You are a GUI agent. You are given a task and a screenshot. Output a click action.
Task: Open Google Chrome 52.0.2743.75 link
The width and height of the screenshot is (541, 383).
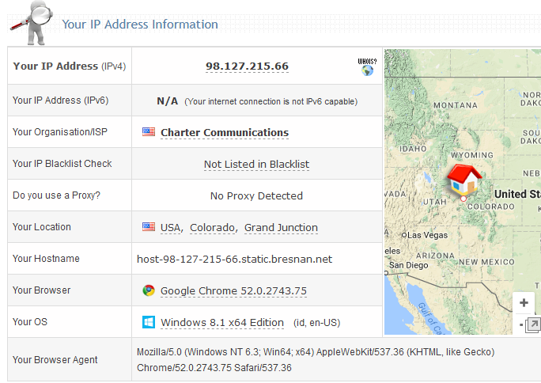(x=233, y=291)
